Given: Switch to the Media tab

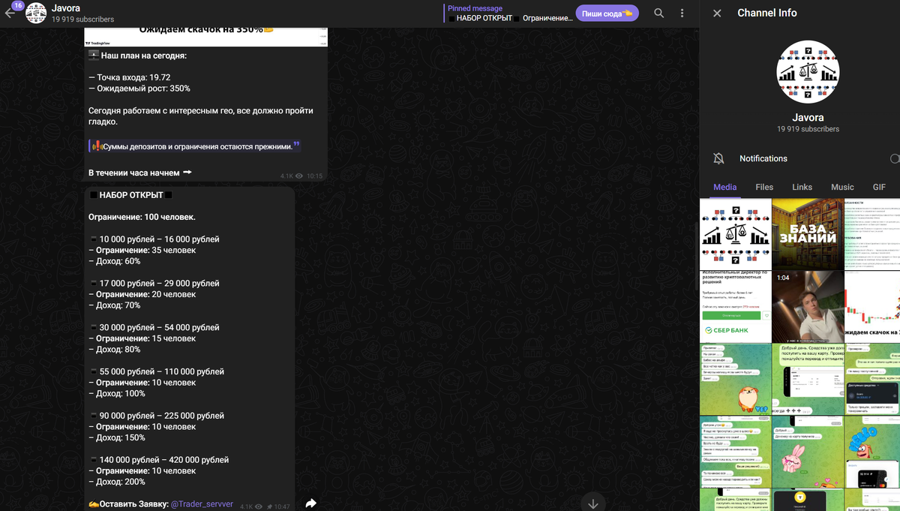Looking at the screenshot, I should click(724, 187).
